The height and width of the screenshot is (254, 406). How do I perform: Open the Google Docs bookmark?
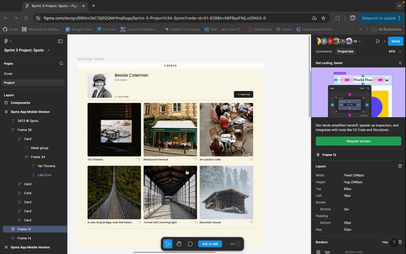(79, 29)
